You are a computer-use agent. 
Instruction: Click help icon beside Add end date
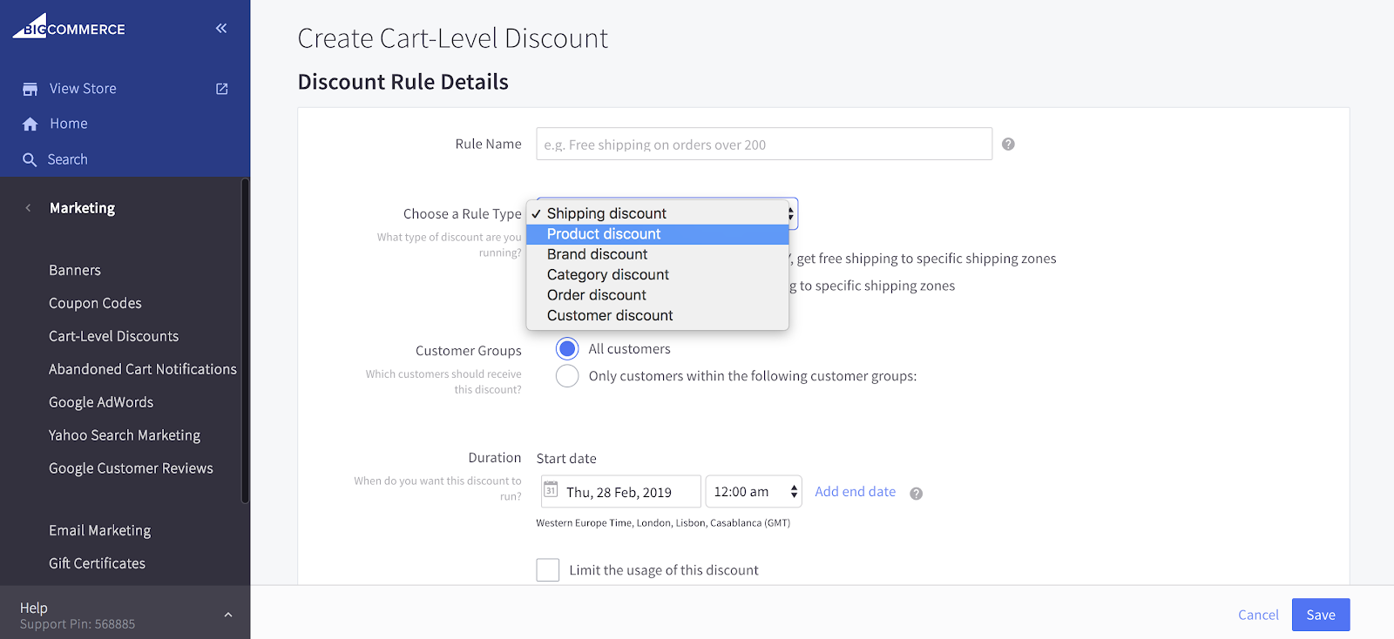click(x=916, y=494)
